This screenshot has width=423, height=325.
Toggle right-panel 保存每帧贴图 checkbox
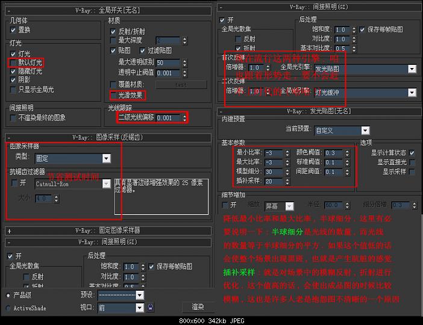[x=362, y=29]
